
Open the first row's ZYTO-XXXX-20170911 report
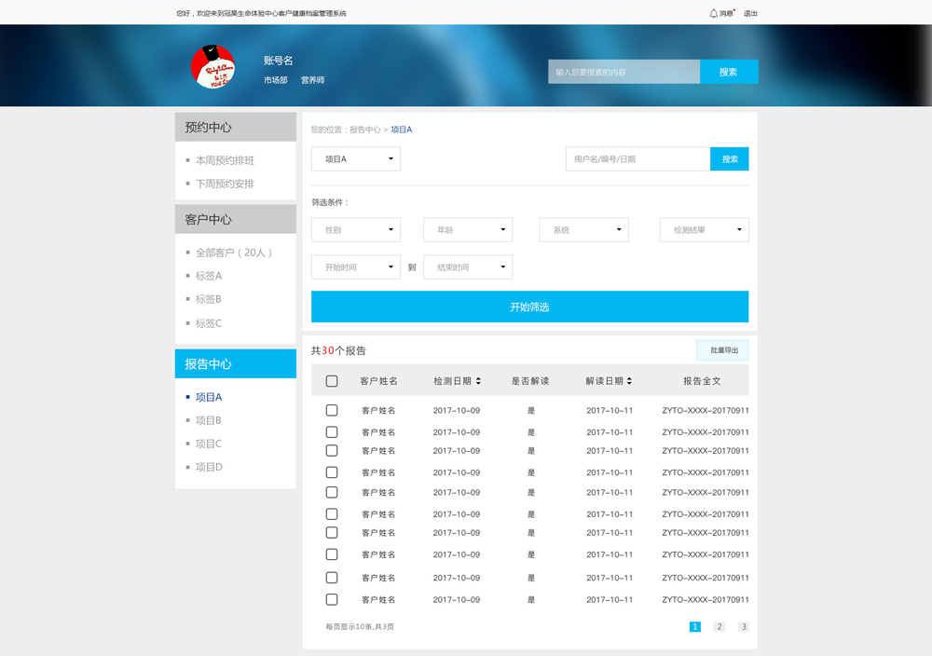(706, 410)
